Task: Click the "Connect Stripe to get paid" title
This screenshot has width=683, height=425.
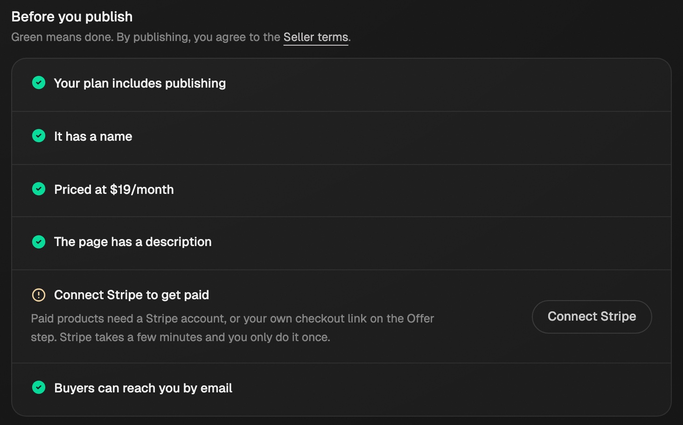Action: tap(132, 295)
